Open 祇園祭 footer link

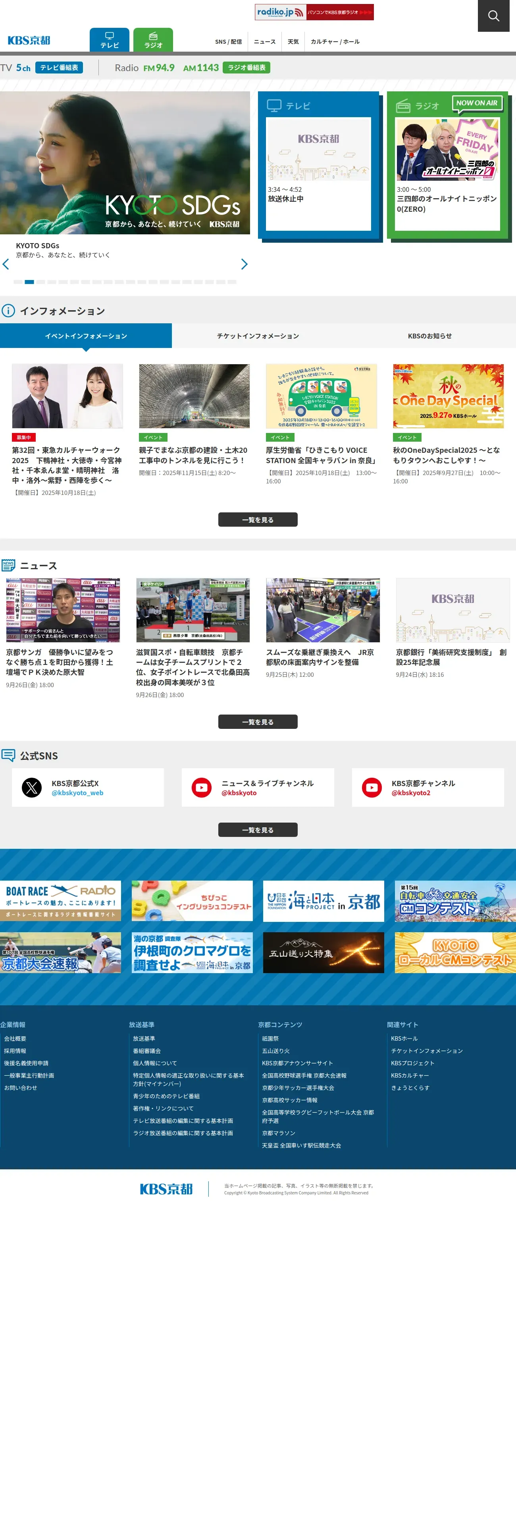270,1039
